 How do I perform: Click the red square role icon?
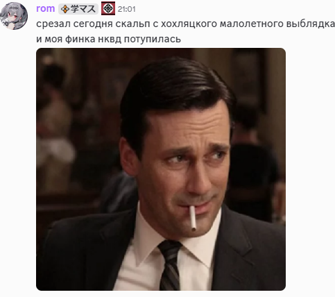click(108, 8)
